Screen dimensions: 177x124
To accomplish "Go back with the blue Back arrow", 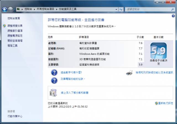I will [x=5, y=9].
